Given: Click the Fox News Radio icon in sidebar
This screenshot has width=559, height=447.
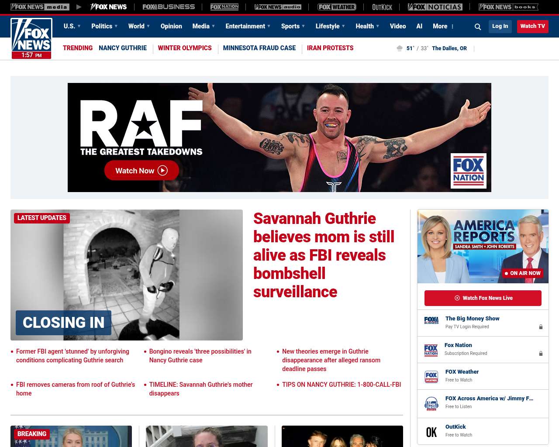Looking at the screenshot, I should point(431,404).
